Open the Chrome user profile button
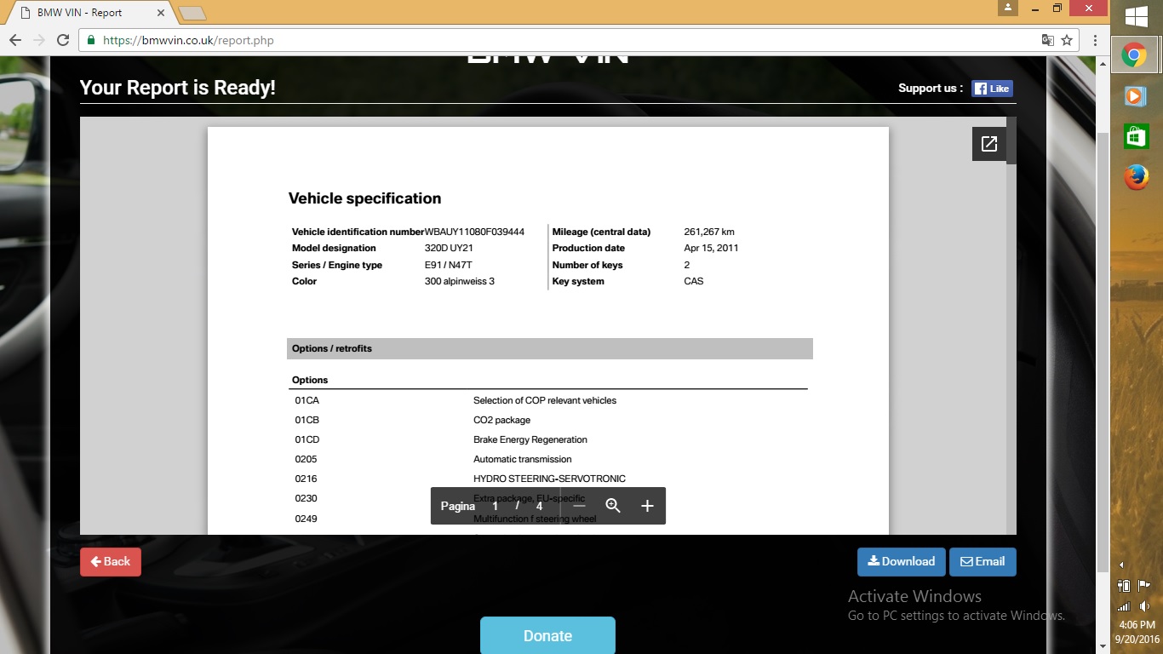 (1008, 7)
